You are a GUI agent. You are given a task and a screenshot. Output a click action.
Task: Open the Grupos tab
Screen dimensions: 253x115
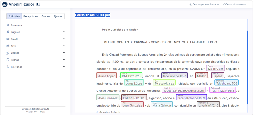(46, 16)
